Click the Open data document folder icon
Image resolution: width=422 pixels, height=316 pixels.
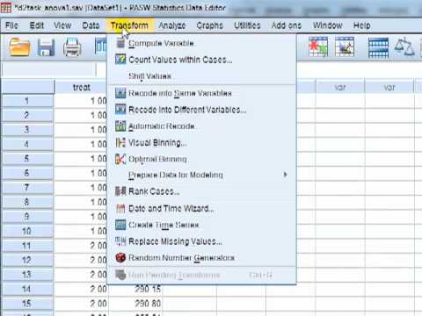(19, 47)
